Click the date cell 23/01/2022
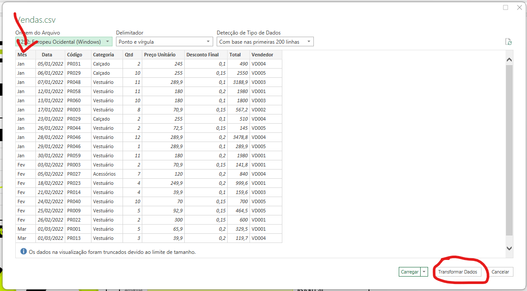Image resolution: width=527 pixels, height=291 pixels. tap(50, 119)
